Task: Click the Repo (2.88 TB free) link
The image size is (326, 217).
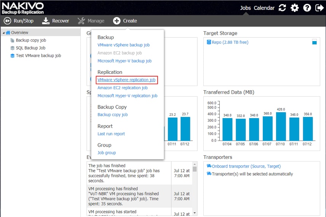Action: (x=230, y=42)
